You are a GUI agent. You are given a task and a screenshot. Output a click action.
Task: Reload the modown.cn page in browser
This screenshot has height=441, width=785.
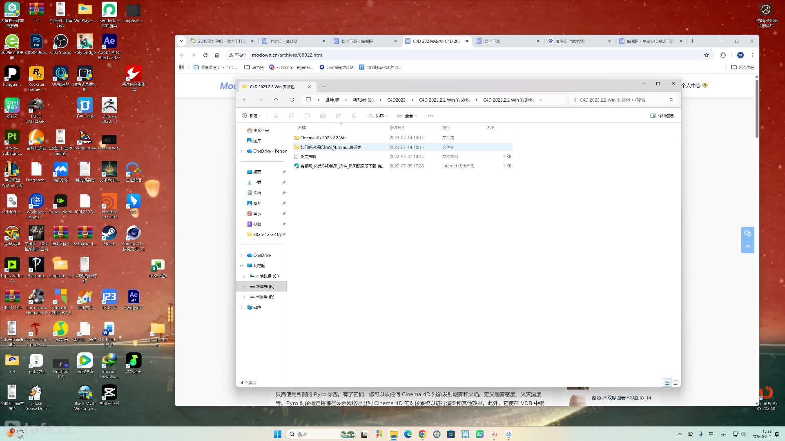[205, 55]
